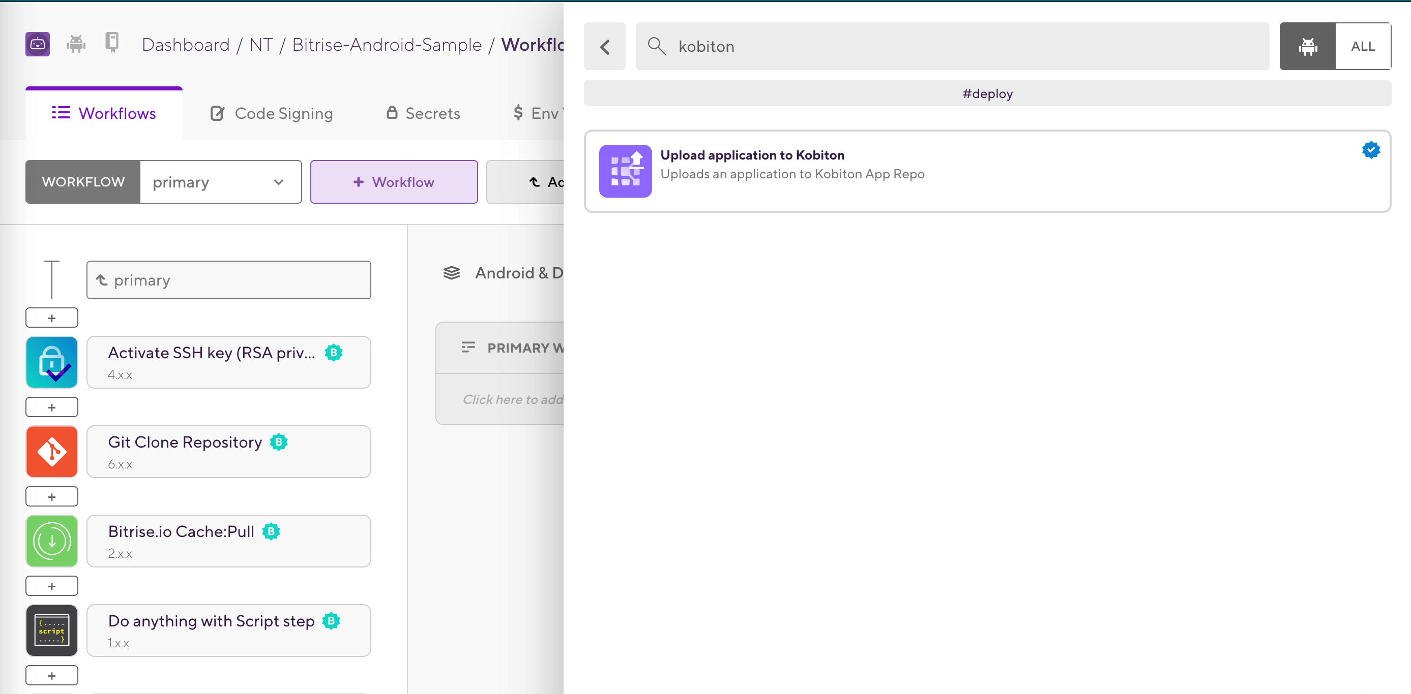Open the NT breadcrumb link
The image size is (1411, 694).
[x=261, y=45]
